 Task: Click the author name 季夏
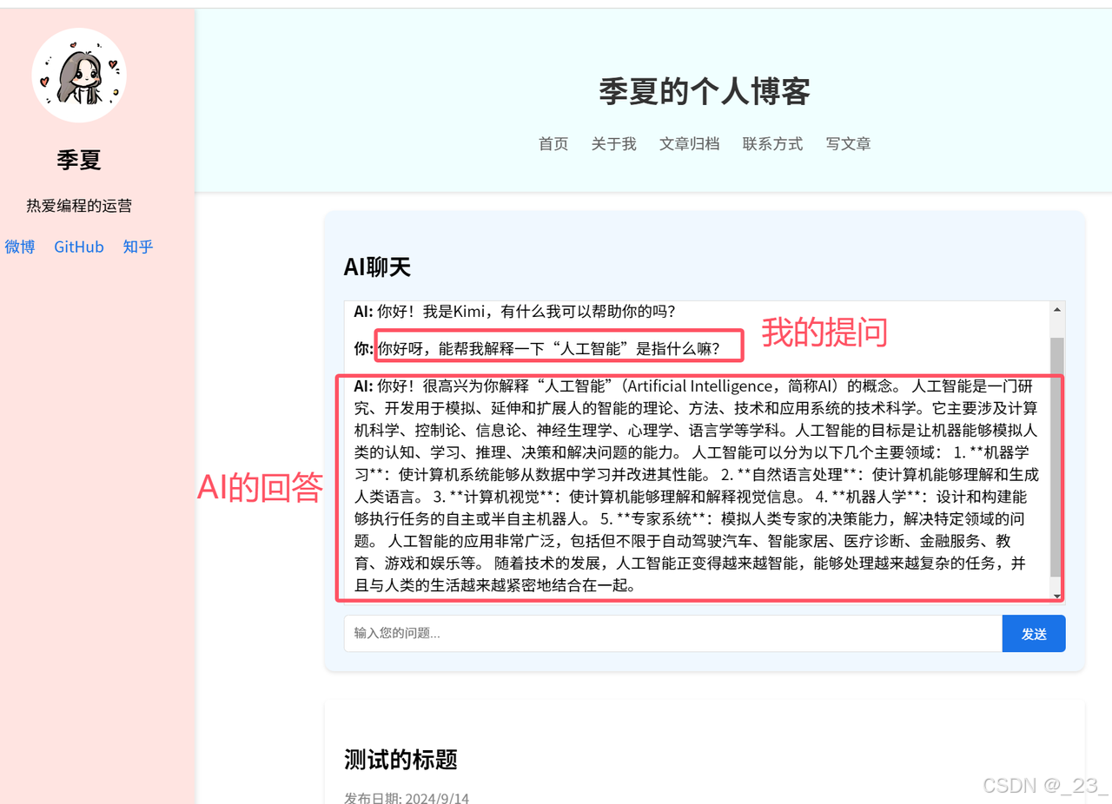pyautogui.click(x=78, y=160)
